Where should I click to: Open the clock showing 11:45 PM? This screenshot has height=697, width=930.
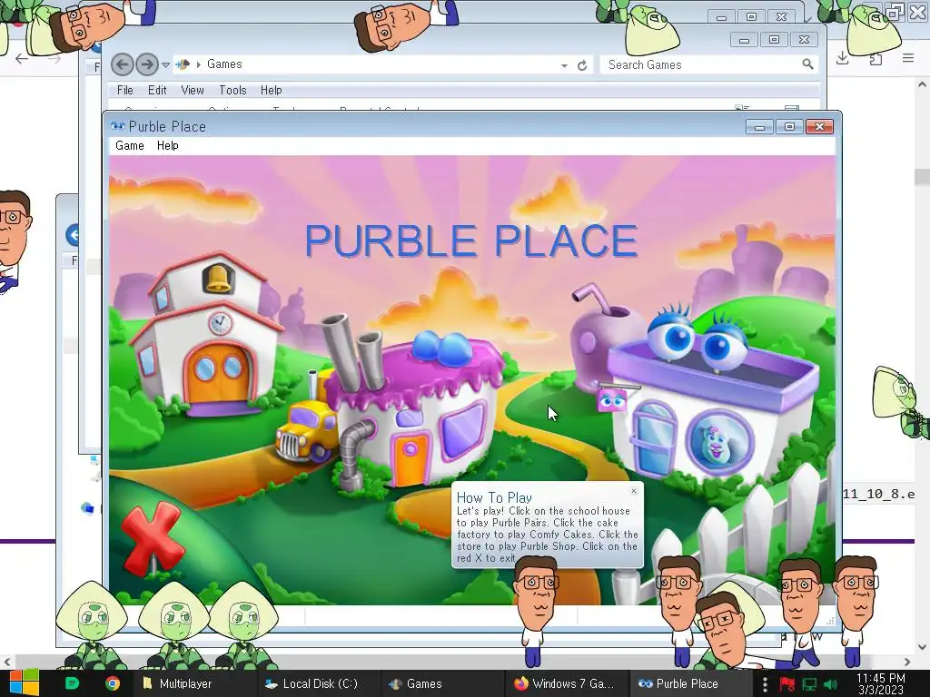pos(881,683)
